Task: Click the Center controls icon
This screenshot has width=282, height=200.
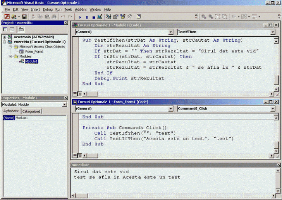Action: point(244,17)
